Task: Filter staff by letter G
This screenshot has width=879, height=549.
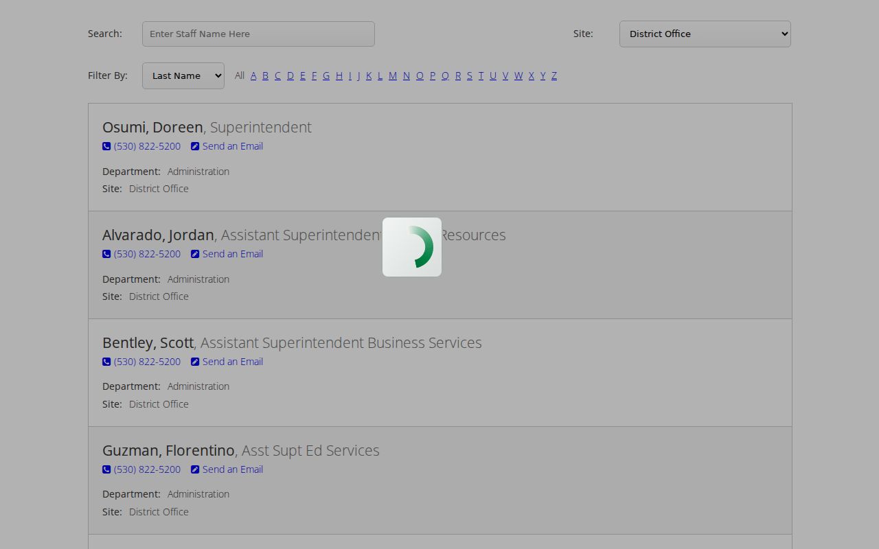Action: (x=326, y=75)
